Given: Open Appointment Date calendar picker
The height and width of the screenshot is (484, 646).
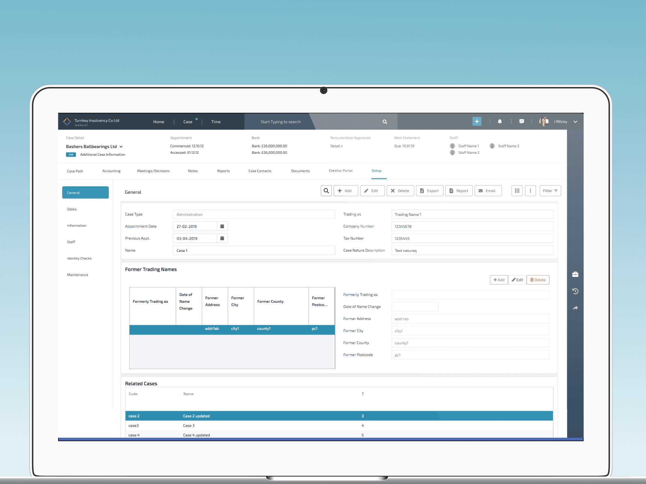Looking at the screenshot, I should [x=222, y=226].
